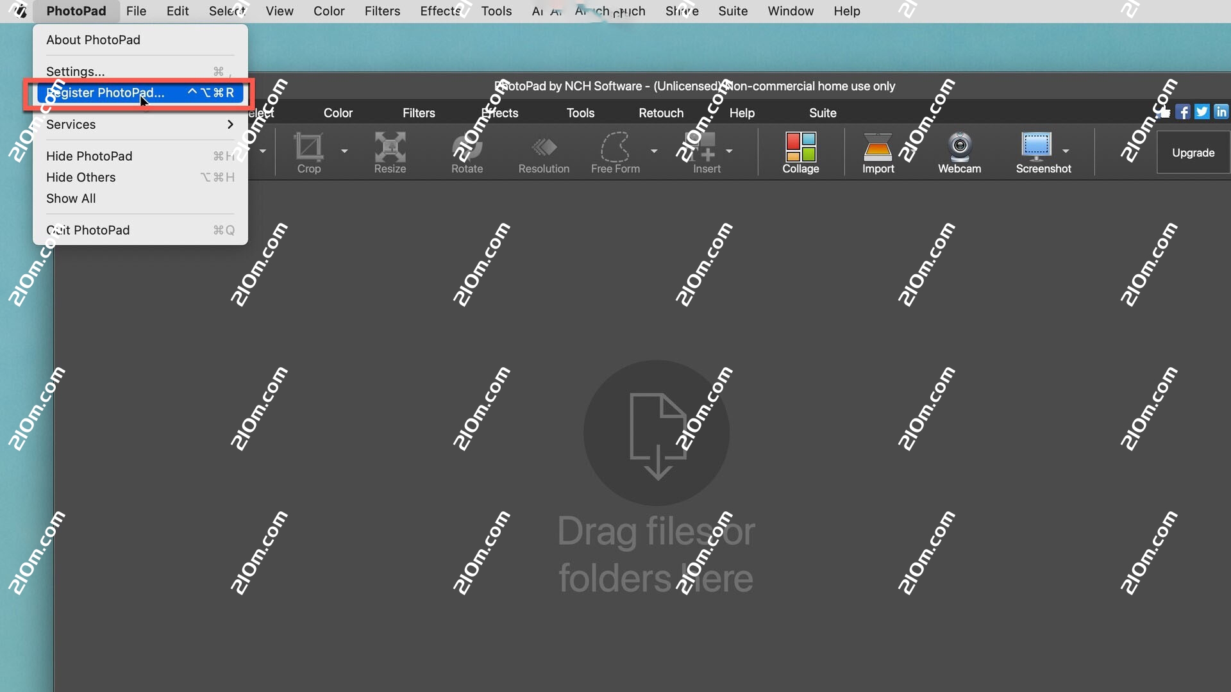Select the Free Form tool
Viewport: 1231px width, 692px height.
click(614, 152)
